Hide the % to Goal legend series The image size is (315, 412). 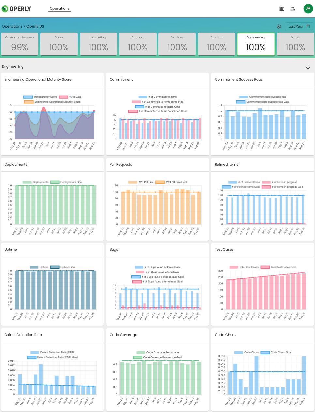tap(70, 97)
